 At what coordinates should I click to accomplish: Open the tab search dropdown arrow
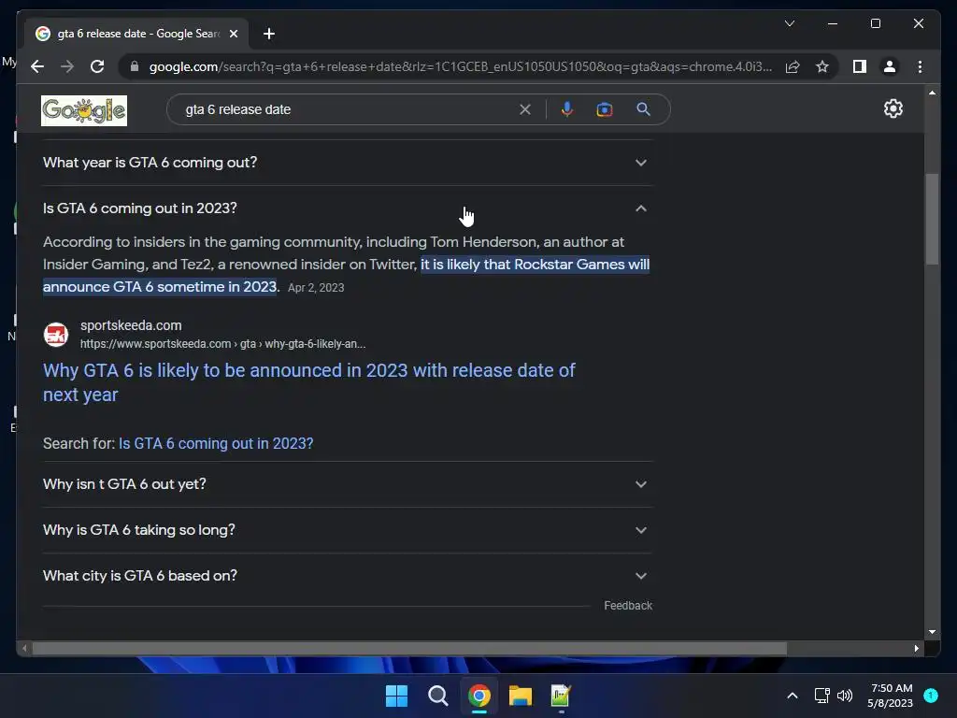[x=789, y=23]
